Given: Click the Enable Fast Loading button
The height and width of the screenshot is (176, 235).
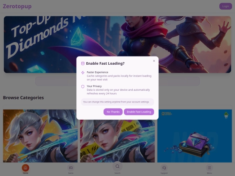Looking at the screenshot, I should pos(139,112).
